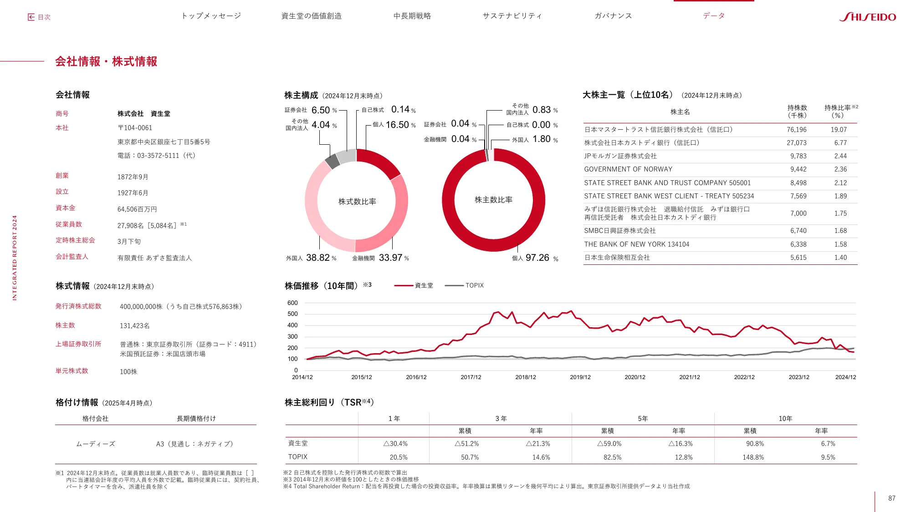Click the red 資生堂 legend line
Screen dimensions: 911x512
404,285
